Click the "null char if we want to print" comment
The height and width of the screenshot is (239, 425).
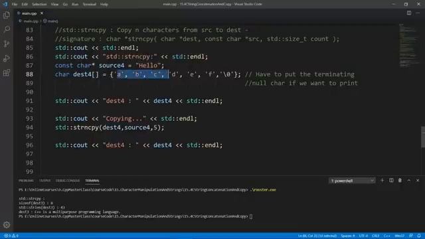[301, 83]
